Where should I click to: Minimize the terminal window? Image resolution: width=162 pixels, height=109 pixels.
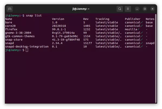[x=137, y=9]
